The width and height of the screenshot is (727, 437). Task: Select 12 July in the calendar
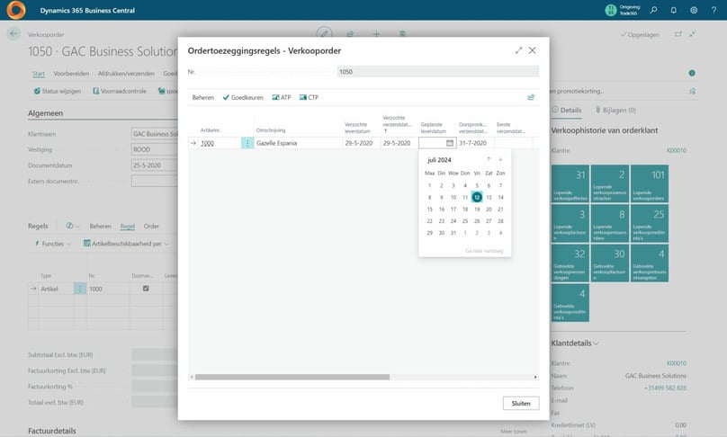pyautogui.click(x=477, y=198)
